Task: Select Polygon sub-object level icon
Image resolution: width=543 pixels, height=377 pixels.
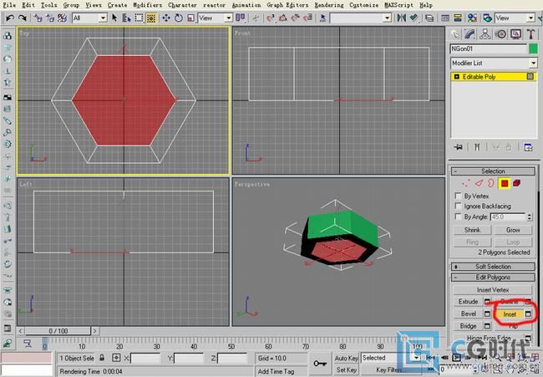Action: 505,183
